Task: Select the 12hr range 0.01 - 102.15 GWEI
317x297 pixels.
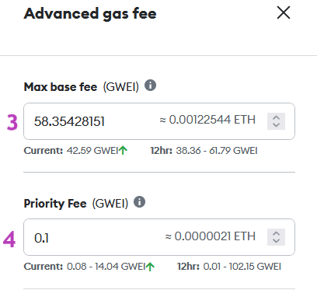Action: (x=242, y=267)
